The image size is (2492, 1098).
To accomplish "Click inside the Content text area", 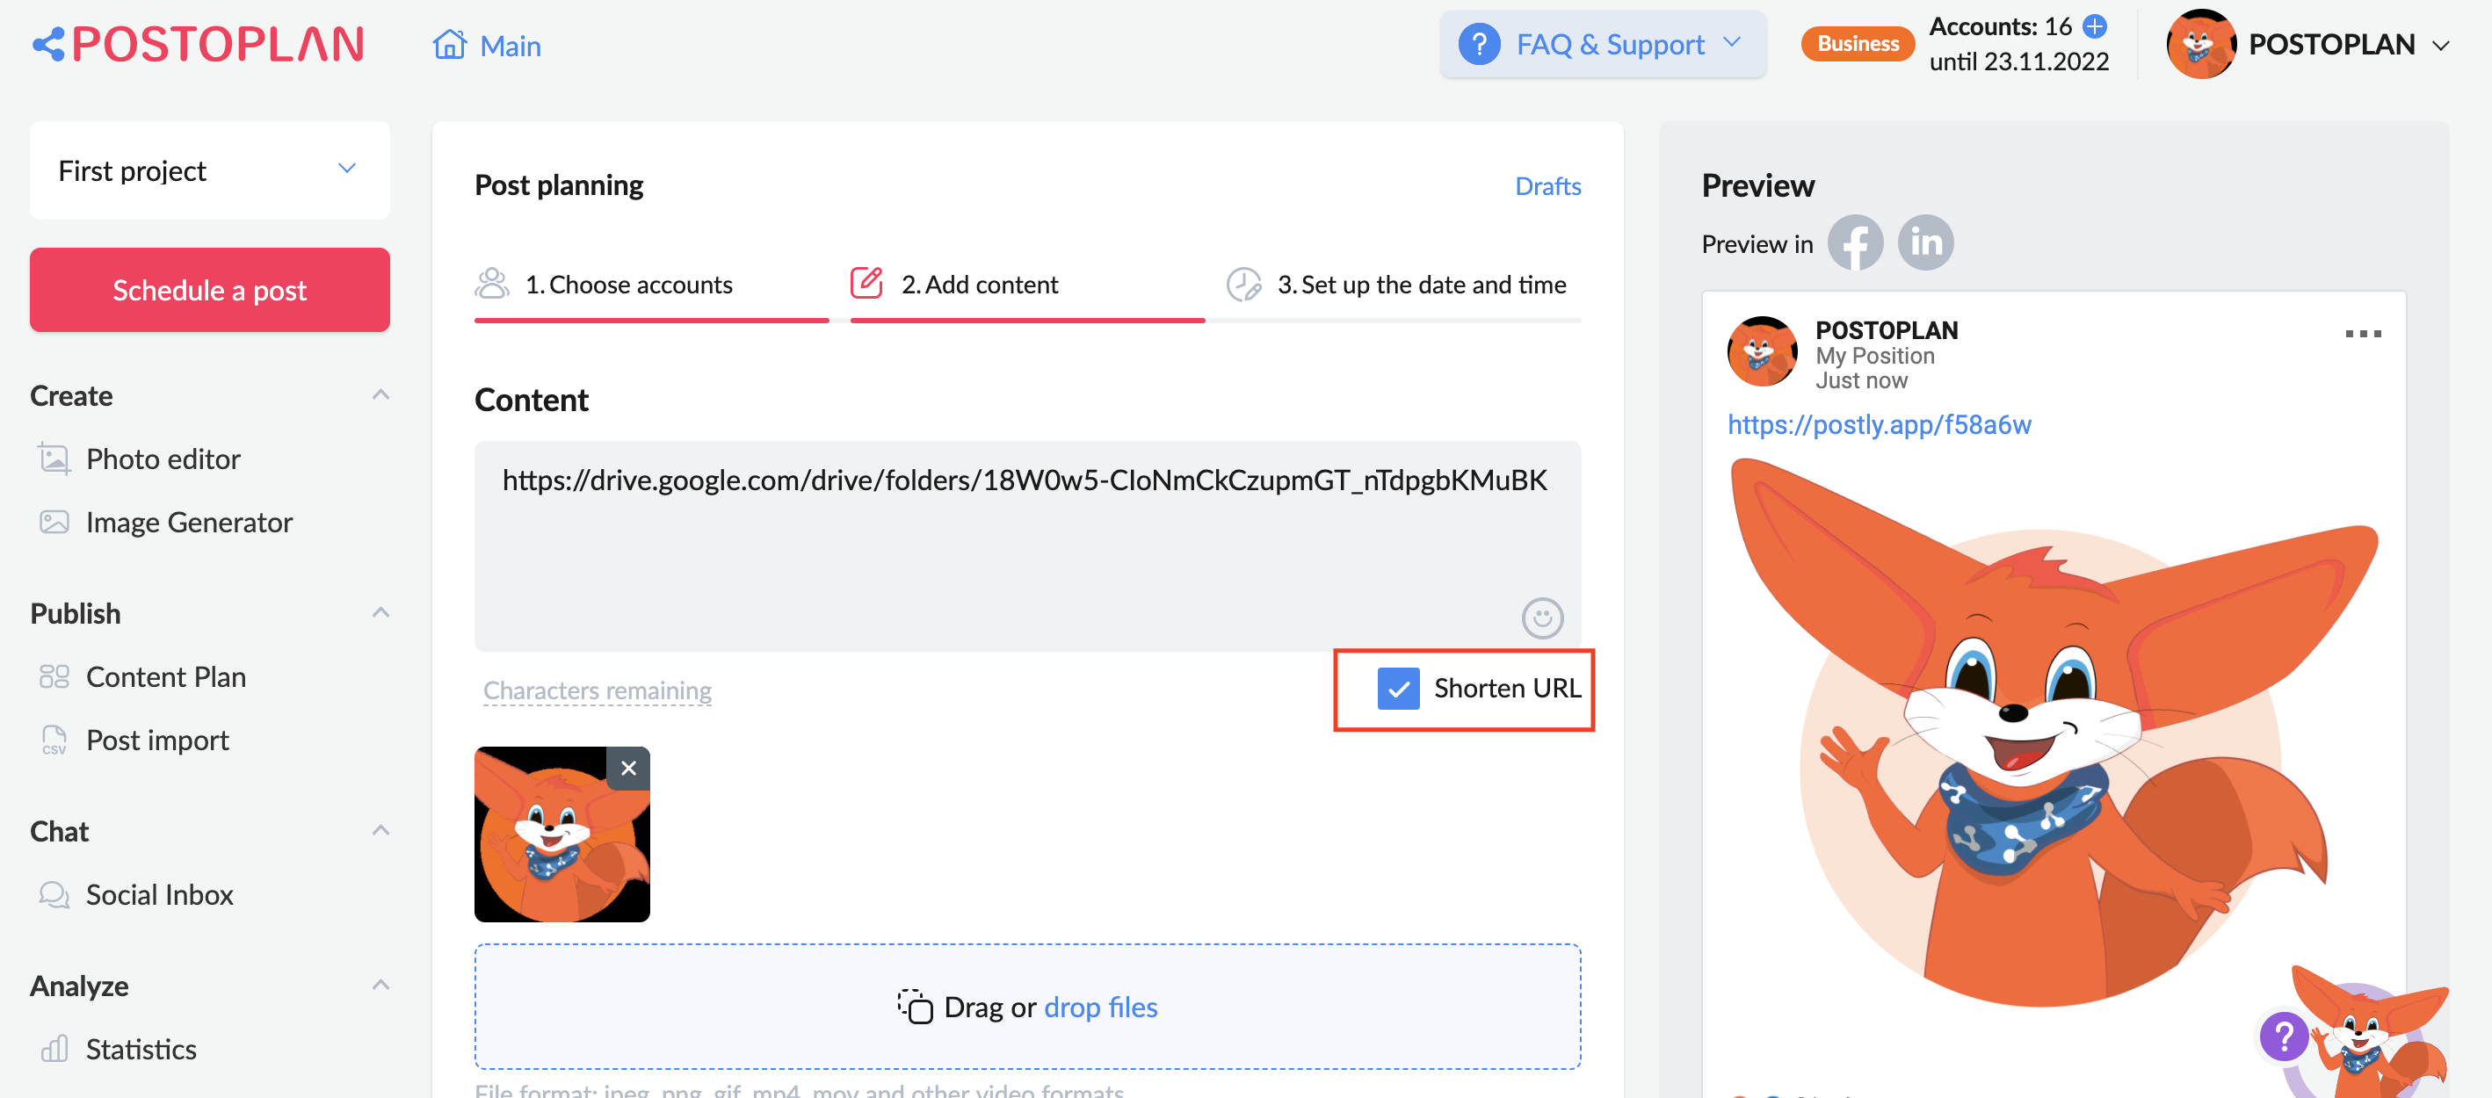I will click(1027, 546).
